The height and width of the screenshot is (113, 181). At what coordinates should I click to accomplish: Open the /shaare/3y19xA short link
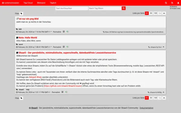(156, 47)
